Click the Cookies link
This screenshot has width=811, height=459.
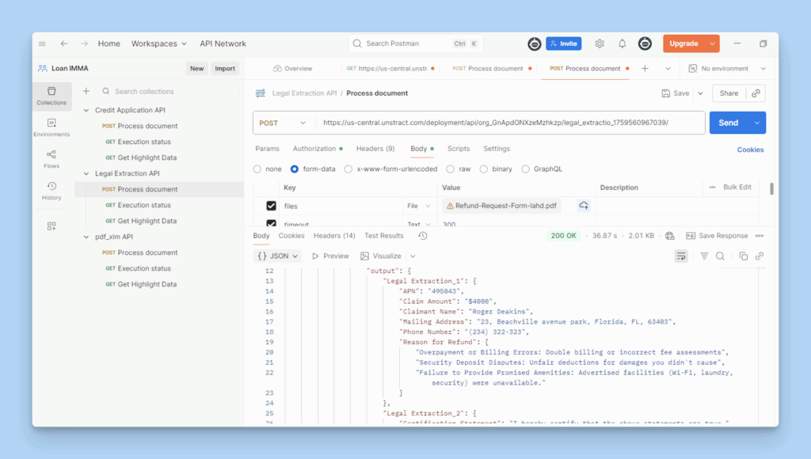750,150
